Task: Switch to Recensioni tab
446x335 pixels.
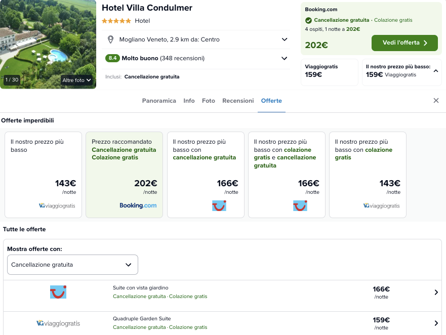Action: (238, 101)
